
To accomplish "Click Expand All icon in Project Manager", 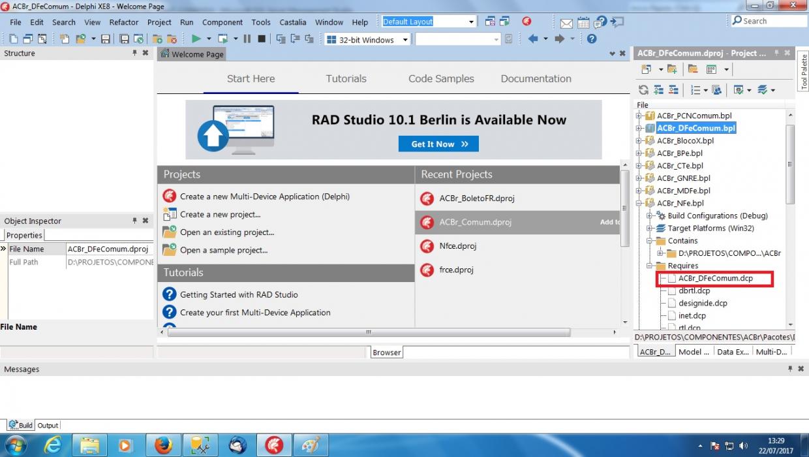I will (658, 90).
